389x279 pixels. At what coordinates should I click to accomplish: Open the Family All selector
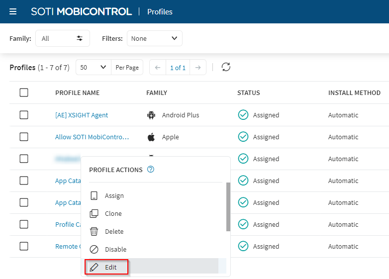(x=63, y=38)
